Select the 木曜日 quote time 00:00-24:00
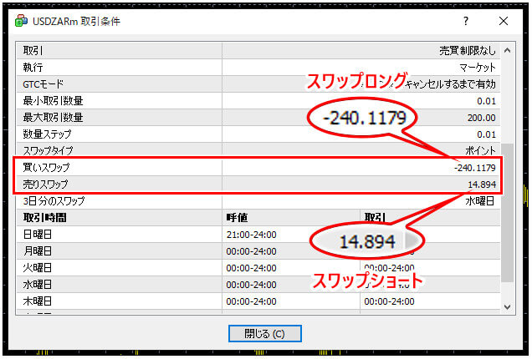 coord(252,301)
